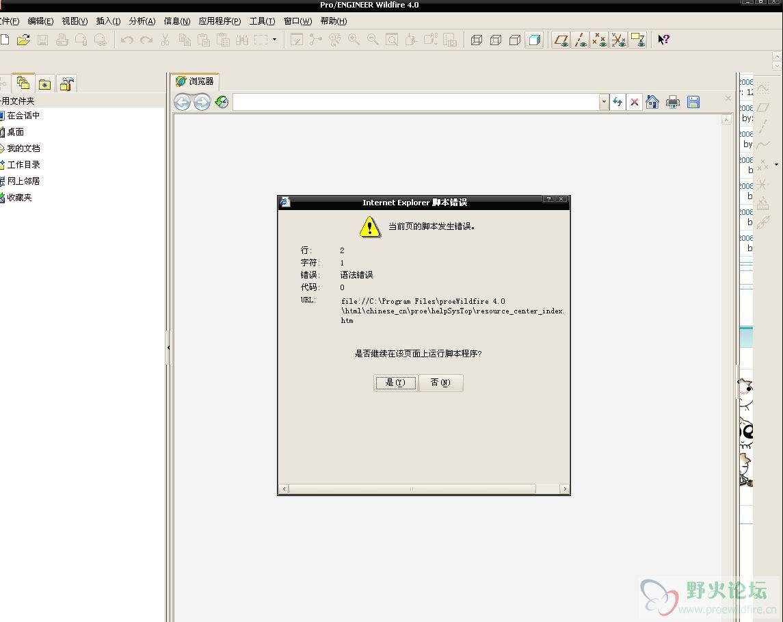Open the 应用程序(P) menu
The height and width of the screenshot is (622, 783).
(220, 21)
